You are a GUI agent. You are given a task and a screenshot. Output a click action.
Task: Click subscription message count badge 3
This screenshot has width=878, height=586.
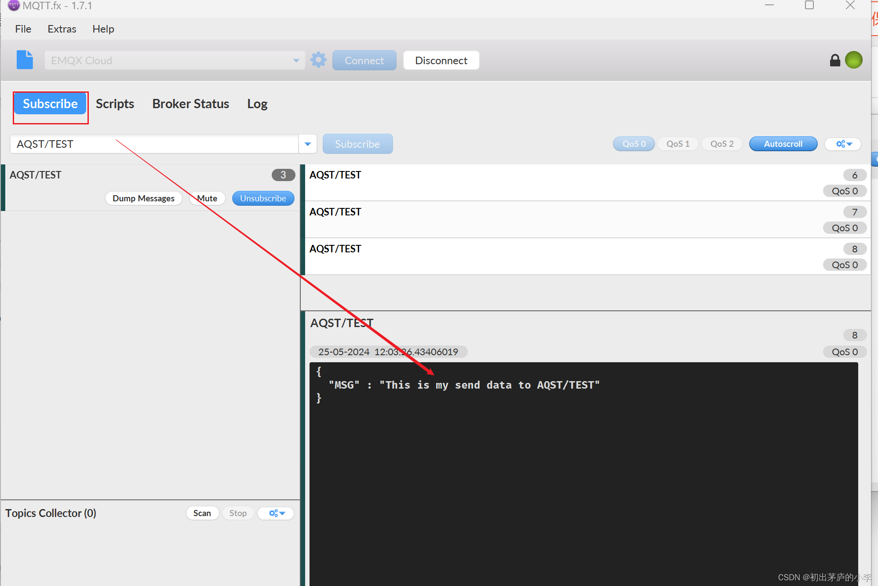point(283,175)
